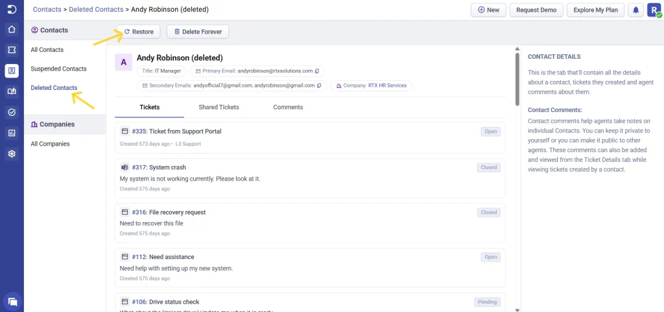The image size is (664, 312).
Task: Click the Contacts section header
Action: [65, 30]
